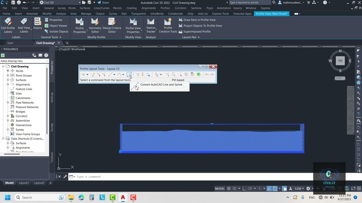The height and width of the screenshot is (203, 362).
Task: Toggle polar tracking in status bar
Action: [x=250, y=189]
